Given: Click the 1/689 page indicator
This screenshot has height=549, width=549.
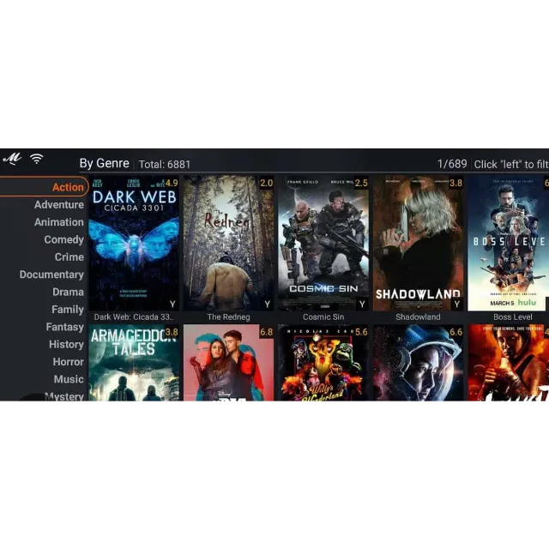Looking at the screenshot, I should coord(452,164).
